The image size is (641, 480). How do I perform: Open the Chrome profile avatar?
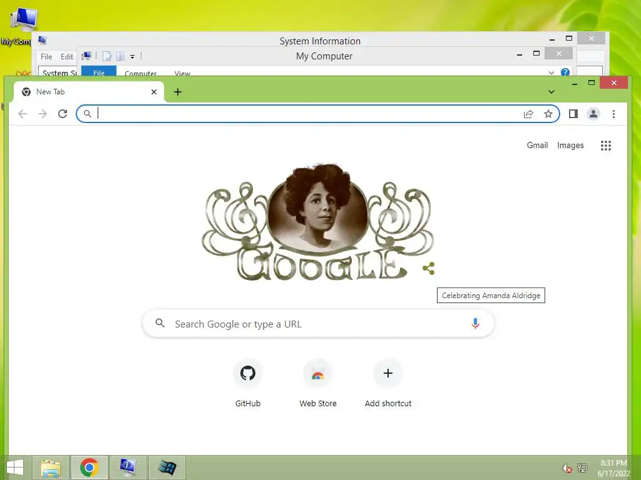[593, 114]
